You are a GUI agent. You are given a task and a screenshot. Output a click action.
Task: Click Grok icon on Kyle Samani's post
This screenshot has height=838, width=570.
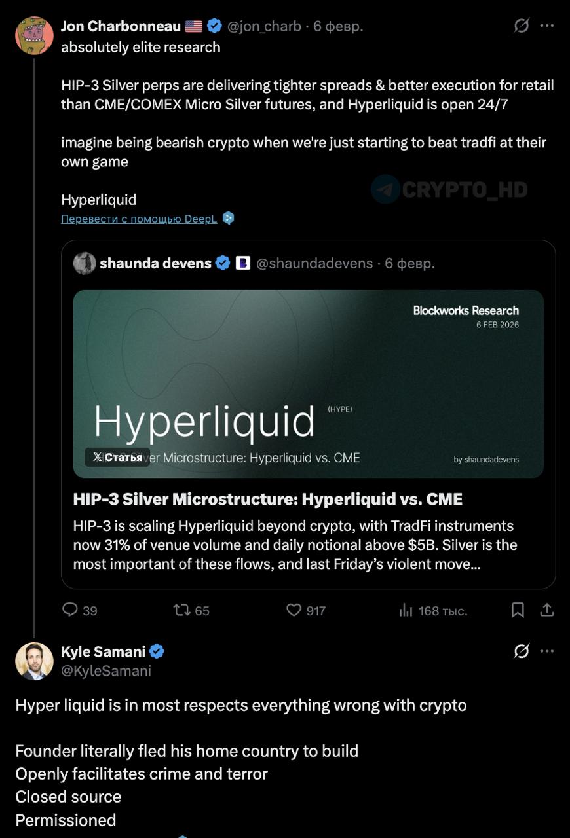pos(522,651)
